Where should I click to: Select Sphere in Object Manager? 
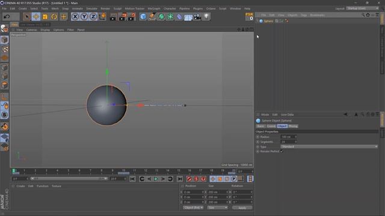[x=268, y=21]
